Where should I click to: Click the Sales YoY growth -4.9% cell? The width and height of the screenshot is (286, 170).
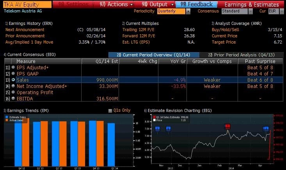tap(172, 80)
